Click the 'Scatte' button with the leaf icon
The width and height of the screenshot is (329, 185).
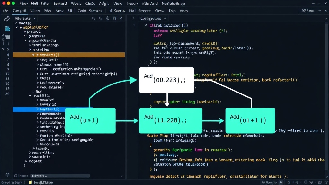click(x=117, y=11)
